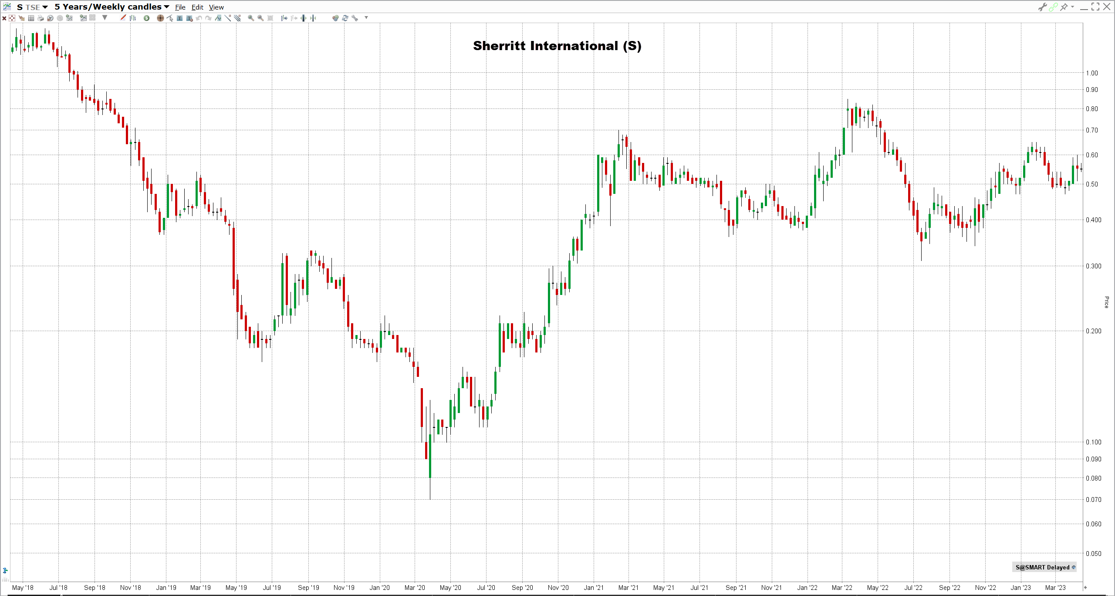The width and height of the screenshot is (1115, 596).
Task: Zoom out with the magnifier minus icon
Action: point(260,18)
